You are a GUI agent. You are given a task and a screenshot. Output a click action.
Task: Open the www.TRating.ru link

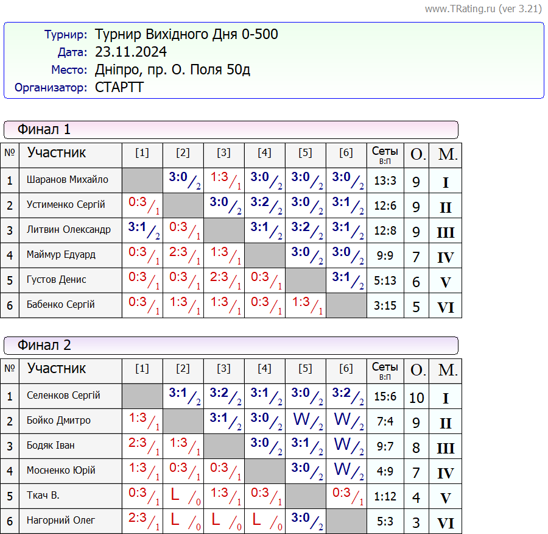click(x=460, y=9)
